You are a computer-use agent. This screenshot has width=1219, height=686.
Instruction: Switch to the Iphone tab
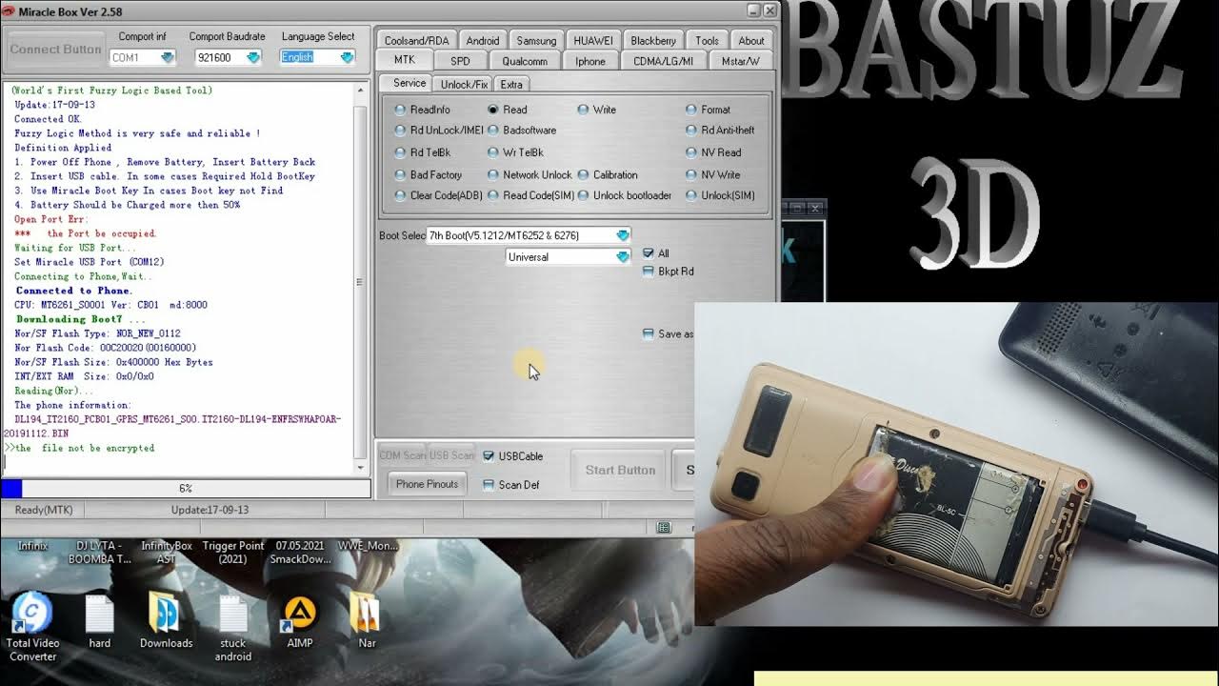click(x=590, y=61)
